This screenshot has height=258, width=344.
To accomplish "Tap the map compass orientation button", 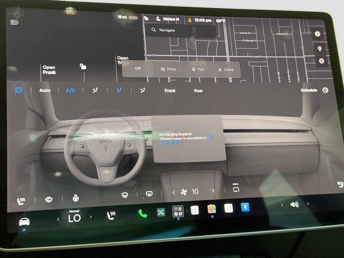I will (318, 33).
